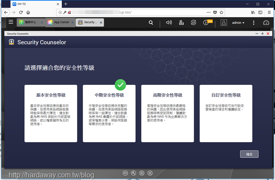The image size is (275, 180).
Task: Open browser library icon
Action: pyautogui.click(x=253, y=12)
